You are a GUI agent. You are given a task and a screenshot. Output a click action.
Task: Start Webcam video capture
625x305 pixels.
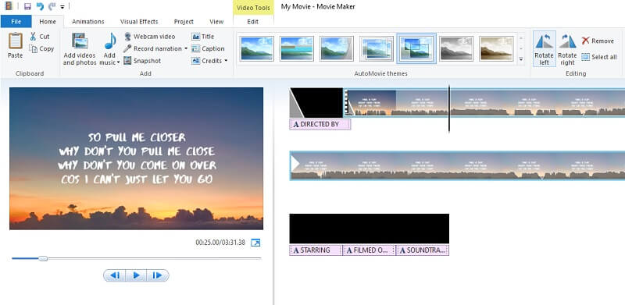pyautogui.click(x=149, y=36)
